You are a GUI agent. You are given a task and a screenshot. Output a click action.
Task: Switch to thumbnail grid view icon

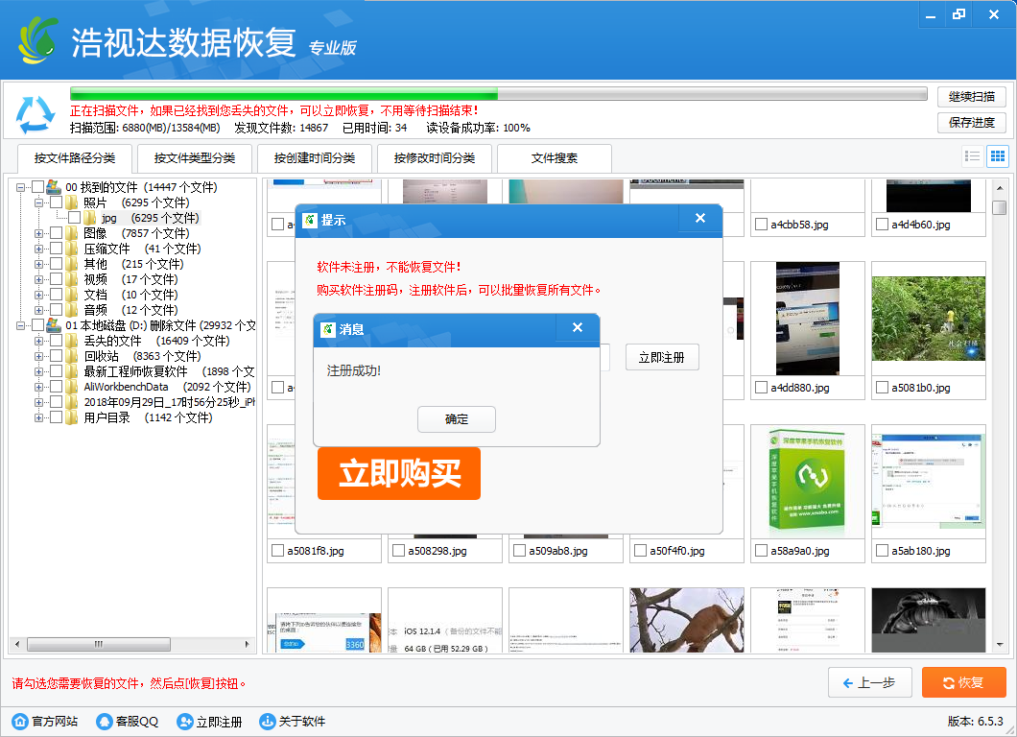coord(997,156)
